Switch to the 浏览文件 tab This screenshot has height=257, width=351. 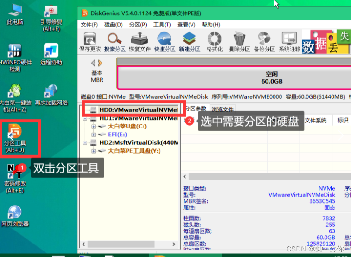(x=223, y=109)
